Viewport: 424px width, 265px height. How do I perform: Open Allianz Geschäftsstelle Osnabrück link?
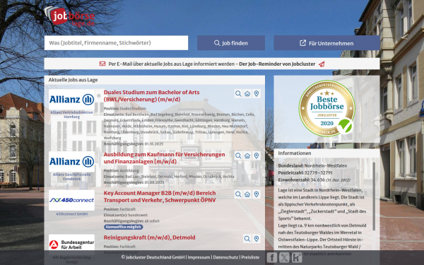[71, 177]
